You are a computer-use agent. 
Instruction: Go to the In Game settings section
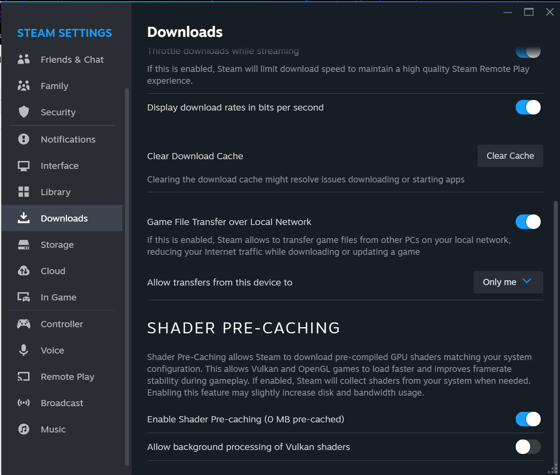[58, 297]
